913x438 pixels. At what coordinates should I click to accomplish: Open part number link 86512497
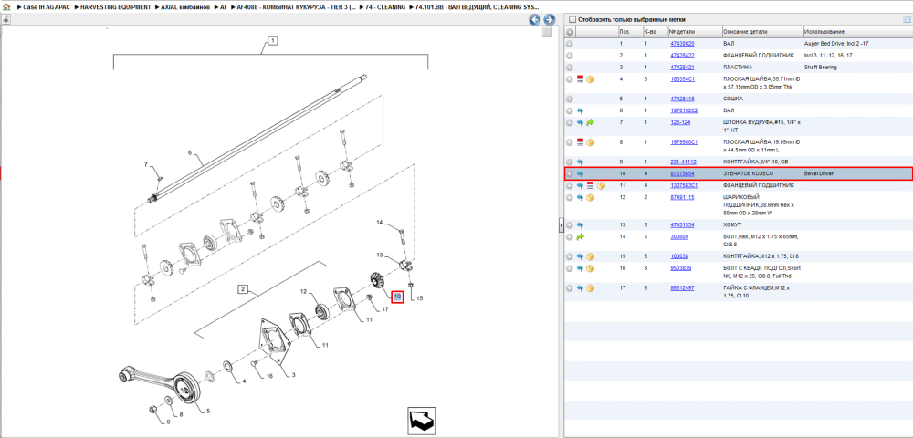click(x=682, y=288)
